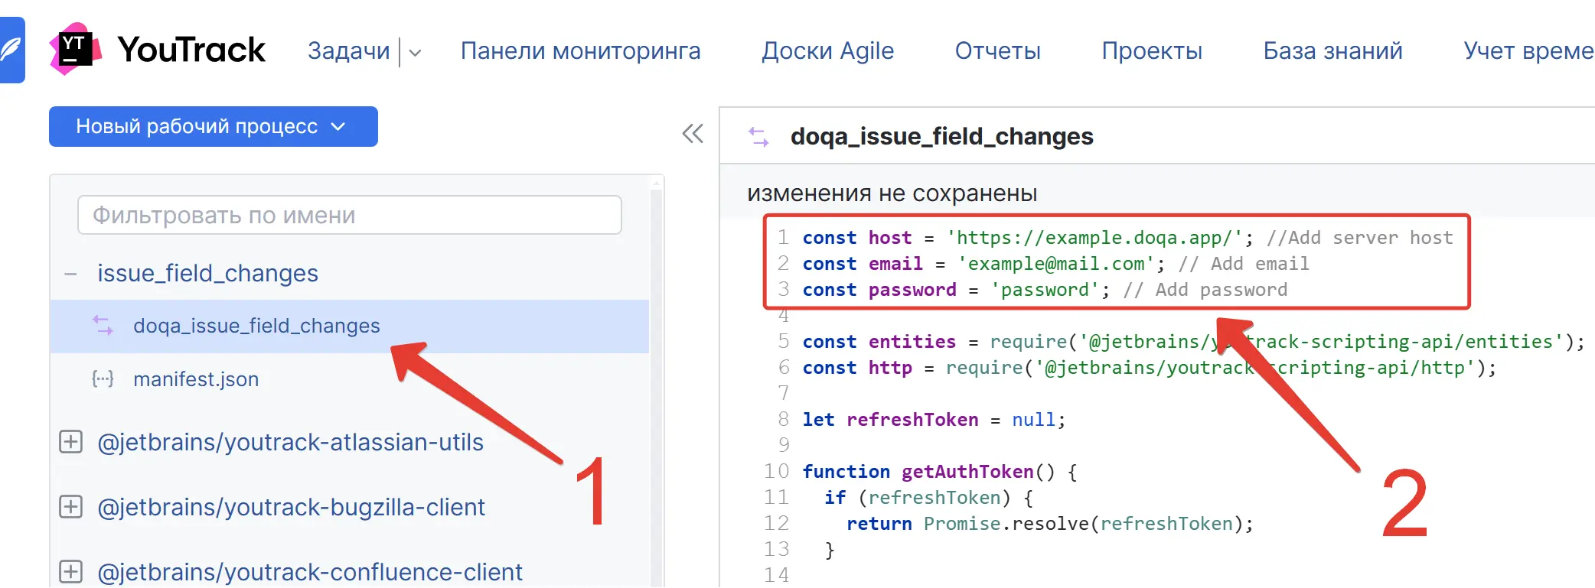Click the manifest.json braces icon
This screenshot has height=588, width=1595.
coord(103,379)
